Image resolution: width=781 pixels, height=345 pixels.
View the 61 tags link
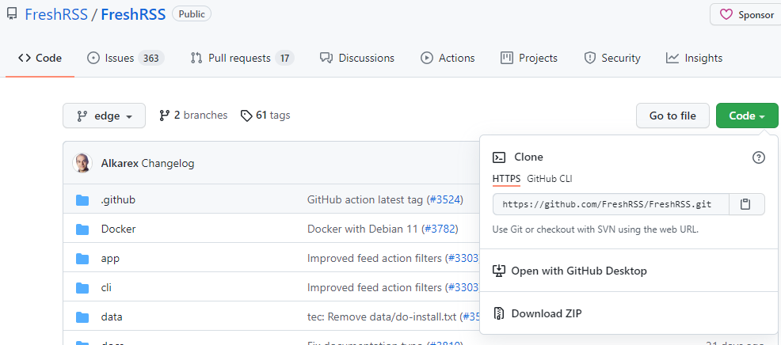(x=265, y=116)
